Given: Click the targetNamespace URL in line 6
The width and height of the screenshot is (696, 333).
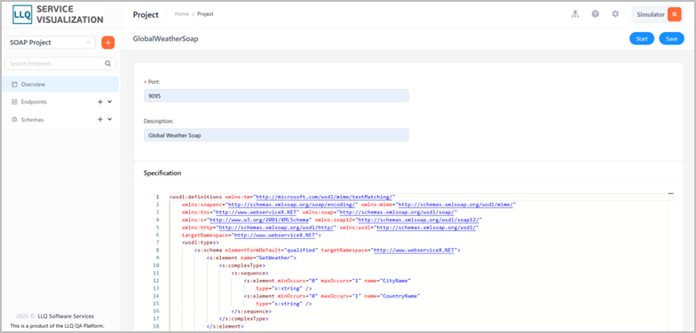Looking at the screenshot, I should click(x=275, y=236).
